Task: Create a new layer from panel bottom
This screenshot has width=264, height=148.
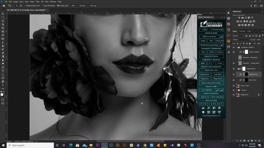Action: (255, 141)
